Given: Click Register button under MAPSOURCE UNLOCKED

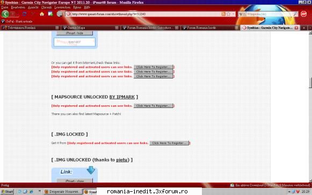Looking at the screenshot, I should [153, 106].
